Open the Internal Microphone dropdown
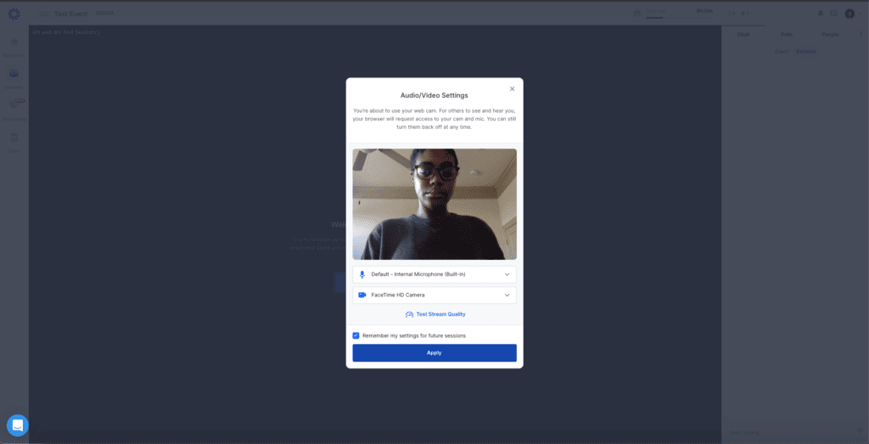Viewport: 869px width, 444px height. coord(434,274)
